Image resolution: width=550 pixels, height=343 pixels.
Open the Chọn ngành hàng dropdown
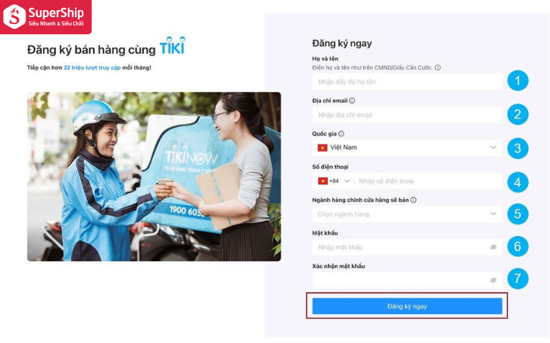coord(407,214)
